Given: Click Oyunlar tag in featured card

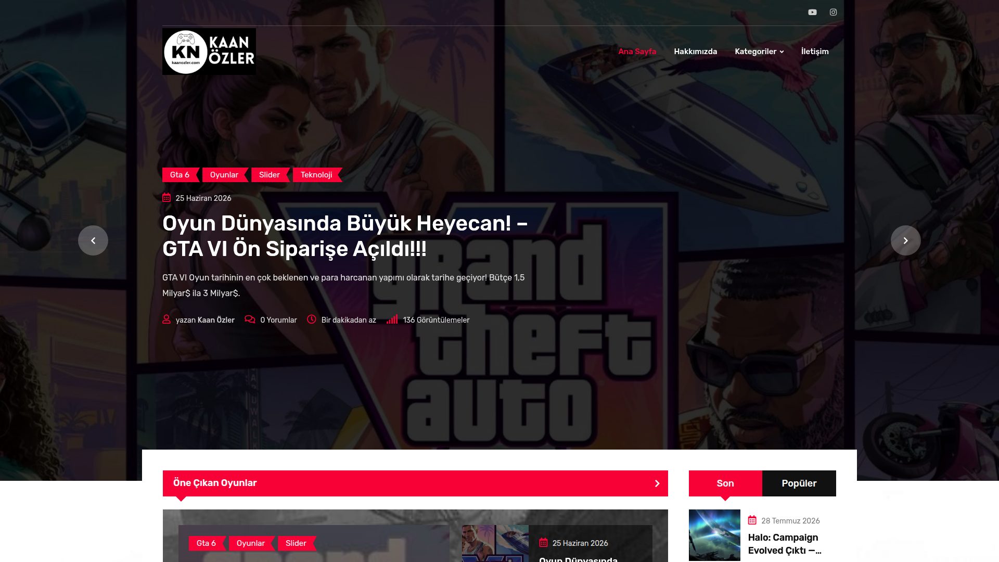Looking at the screenshot, I should point(251,543).
